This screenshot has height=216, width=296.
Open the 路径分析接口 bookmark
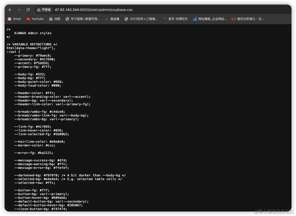click(248, 19)
